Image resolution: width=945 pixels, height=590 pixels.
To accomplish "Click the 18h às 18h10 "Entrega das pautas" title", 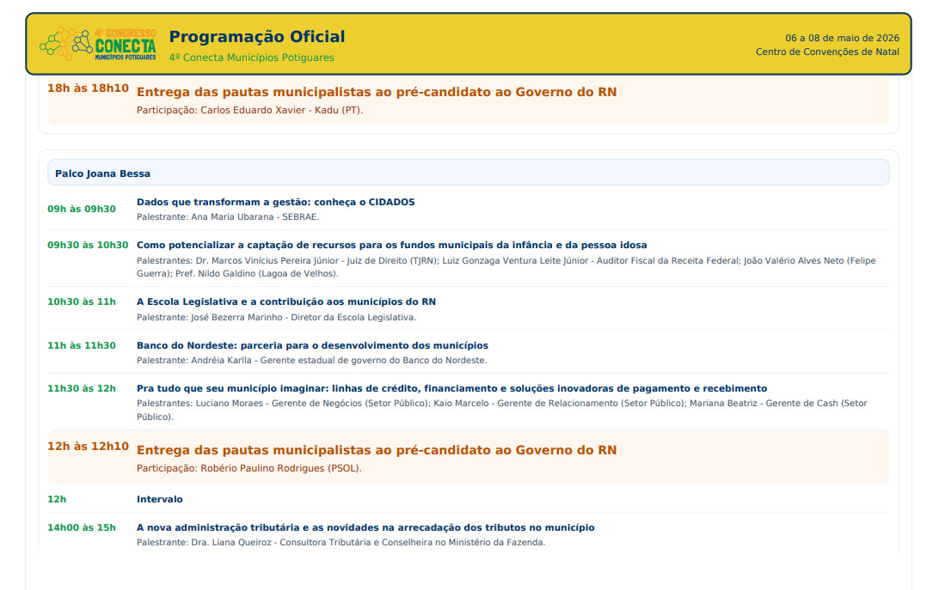I will pyautogui.click(x=377, y=92).
